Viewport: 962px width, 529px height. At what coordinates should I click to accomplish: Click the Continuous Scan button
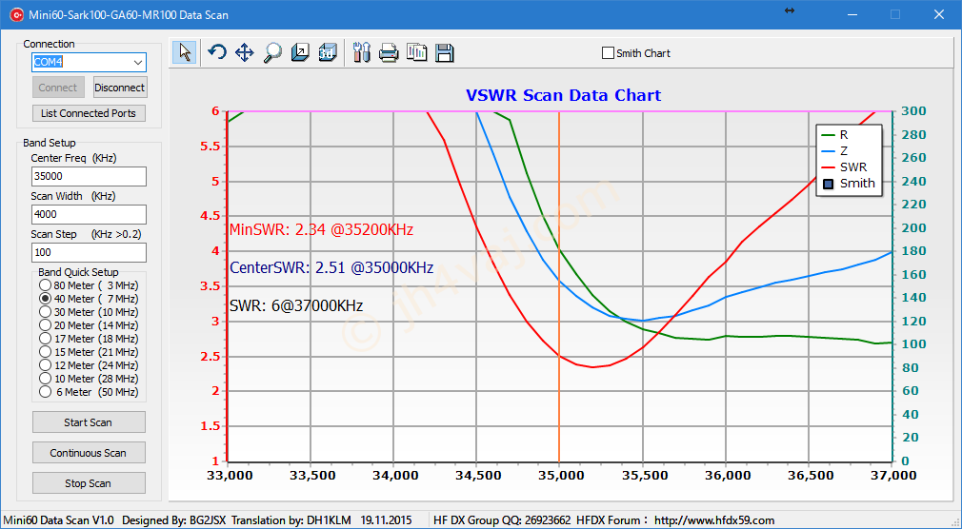click(89, 453)
